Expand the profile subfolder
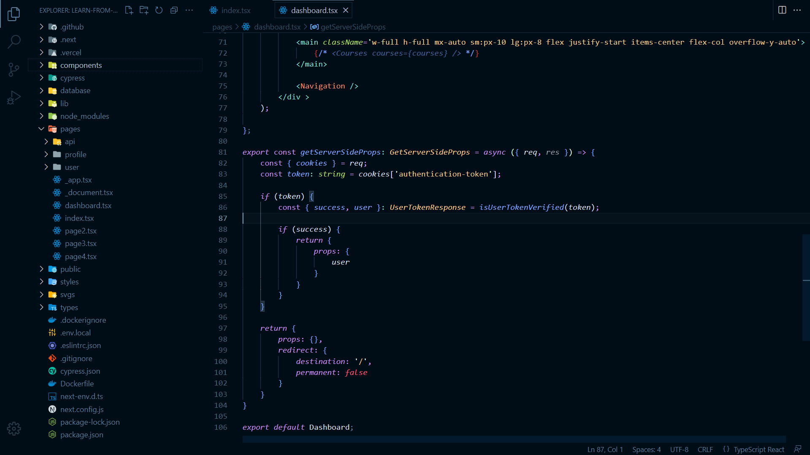The width and height of the screenshot is (810, 455). (x=115, y=155)
